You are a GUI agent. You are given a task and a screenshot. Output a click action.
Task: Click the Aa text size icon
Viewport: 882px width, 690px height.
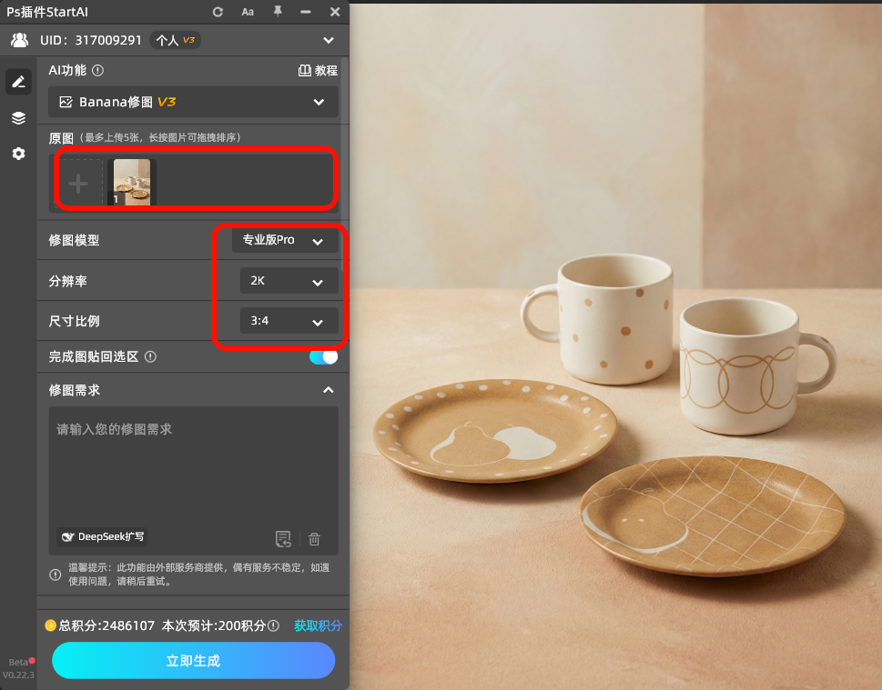click(x=248, y=12)
